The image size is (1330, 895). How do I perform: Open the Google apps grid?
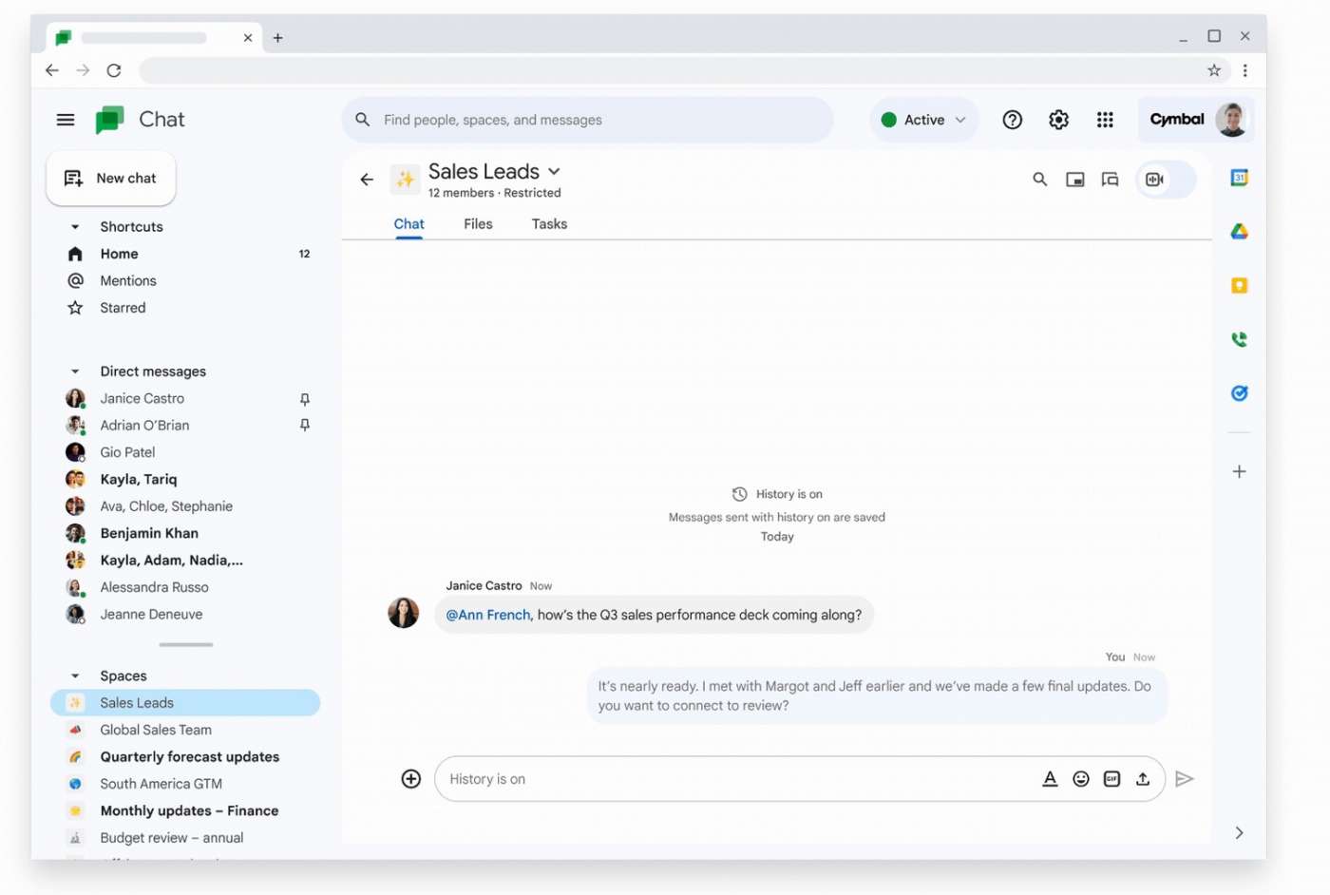(1105, 120)
